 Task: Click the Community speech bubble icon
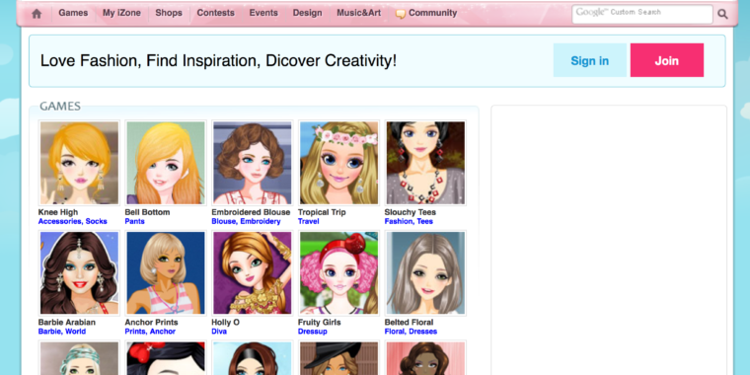click(x=401, y=14)
